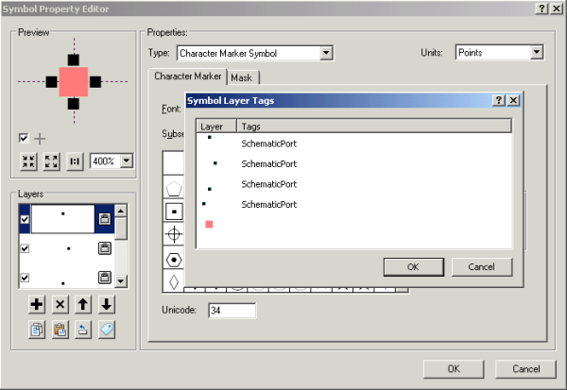Select the diamond character glyph
Viewport: 567px width, 390px height.
pos(174,281)
